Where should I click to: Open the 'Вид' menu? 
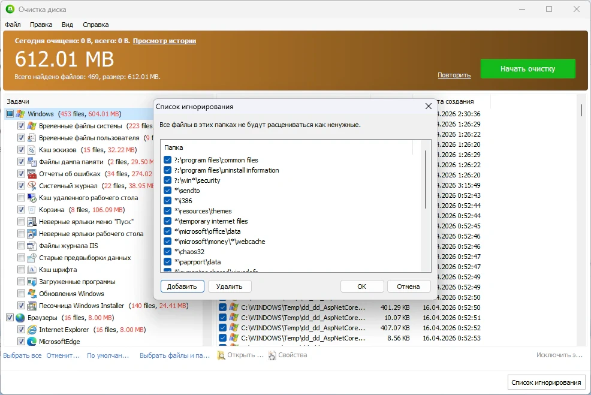(x=67, y=25)
